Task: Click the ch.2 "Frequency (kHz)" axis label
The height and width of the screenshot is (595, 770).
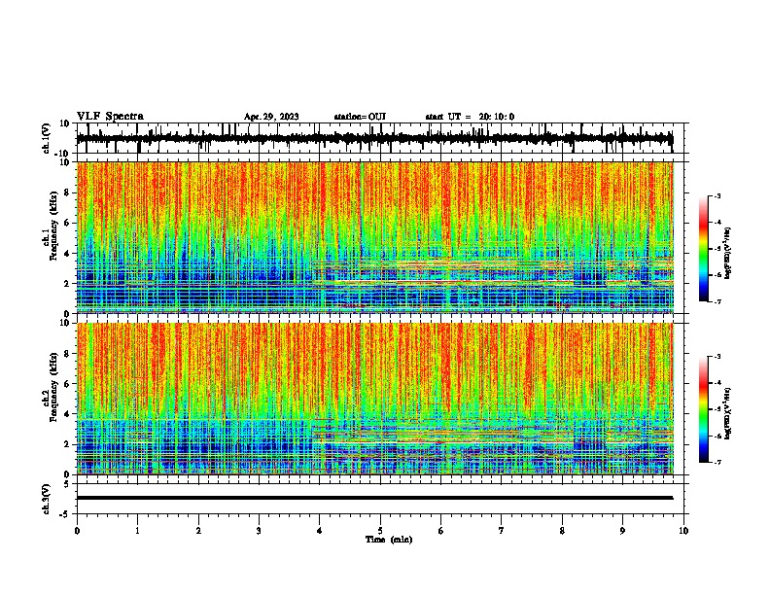Action: (x=53, y=387)
